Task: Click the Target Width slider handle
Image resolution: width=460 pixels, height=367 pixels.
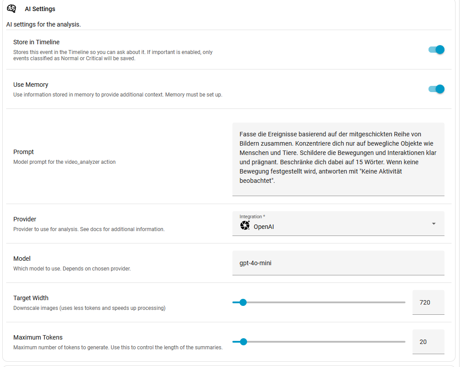Action: [243, 302]
